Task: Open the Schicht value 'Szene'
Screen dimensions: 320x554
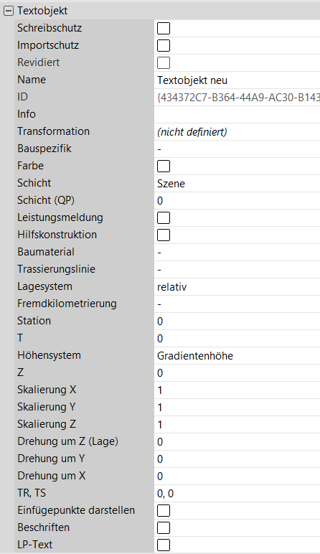Action: click(237, 184)
